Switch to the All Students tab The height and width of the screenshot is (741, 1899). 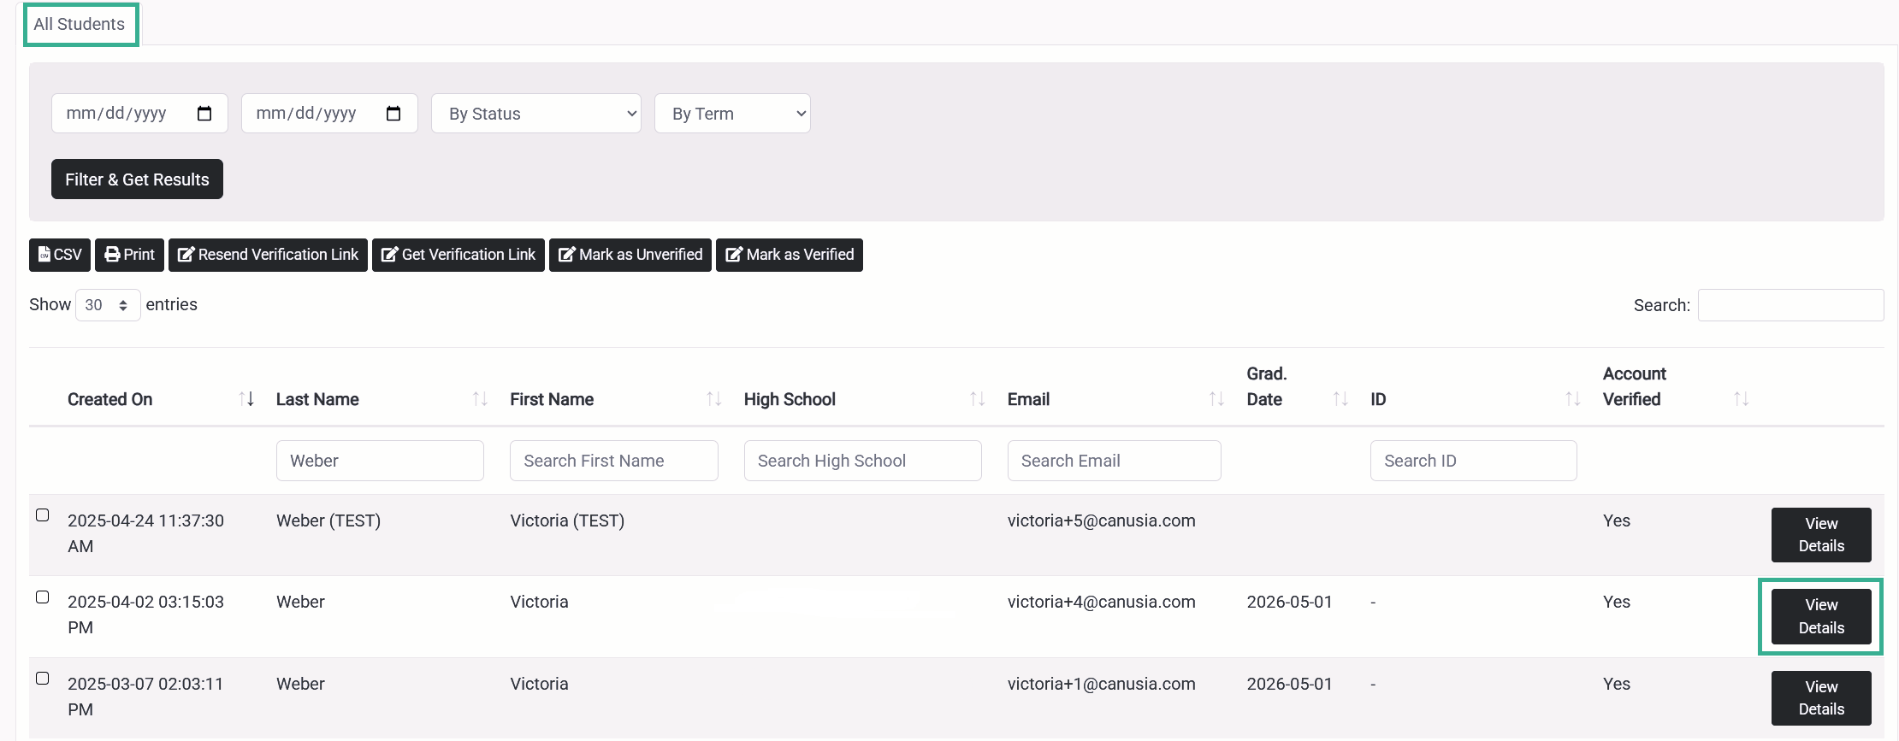coord(80,25)
